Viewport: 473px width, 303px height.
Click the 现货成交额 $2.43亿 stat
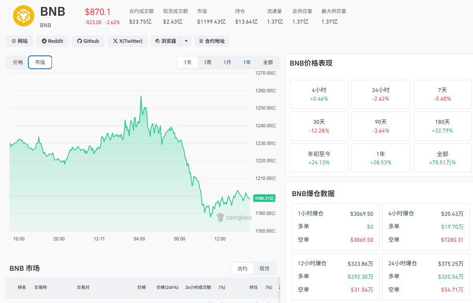click(175, 17)
